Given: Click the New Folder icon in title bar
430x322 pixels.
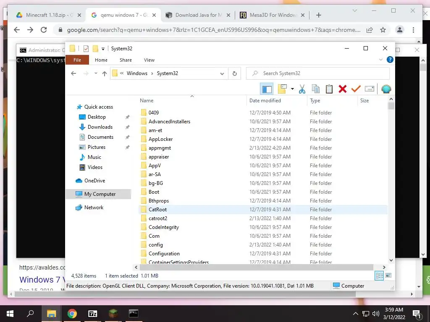Looking at the screenshot, I should 95,49.
